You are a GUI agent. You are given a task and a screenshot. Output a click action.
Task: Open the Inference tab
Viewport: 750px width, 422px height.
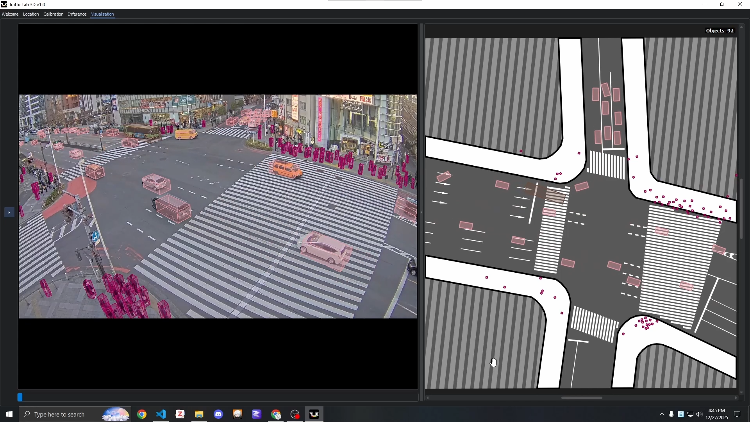[77, 14]
